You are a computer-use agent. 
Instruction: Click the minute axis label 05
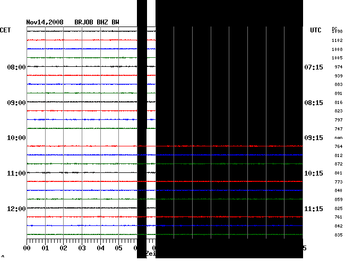(x=118, y=248)
